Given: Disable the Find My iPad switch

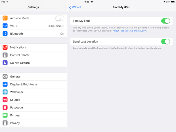Looking at the screenshot, I should [165, 21].
